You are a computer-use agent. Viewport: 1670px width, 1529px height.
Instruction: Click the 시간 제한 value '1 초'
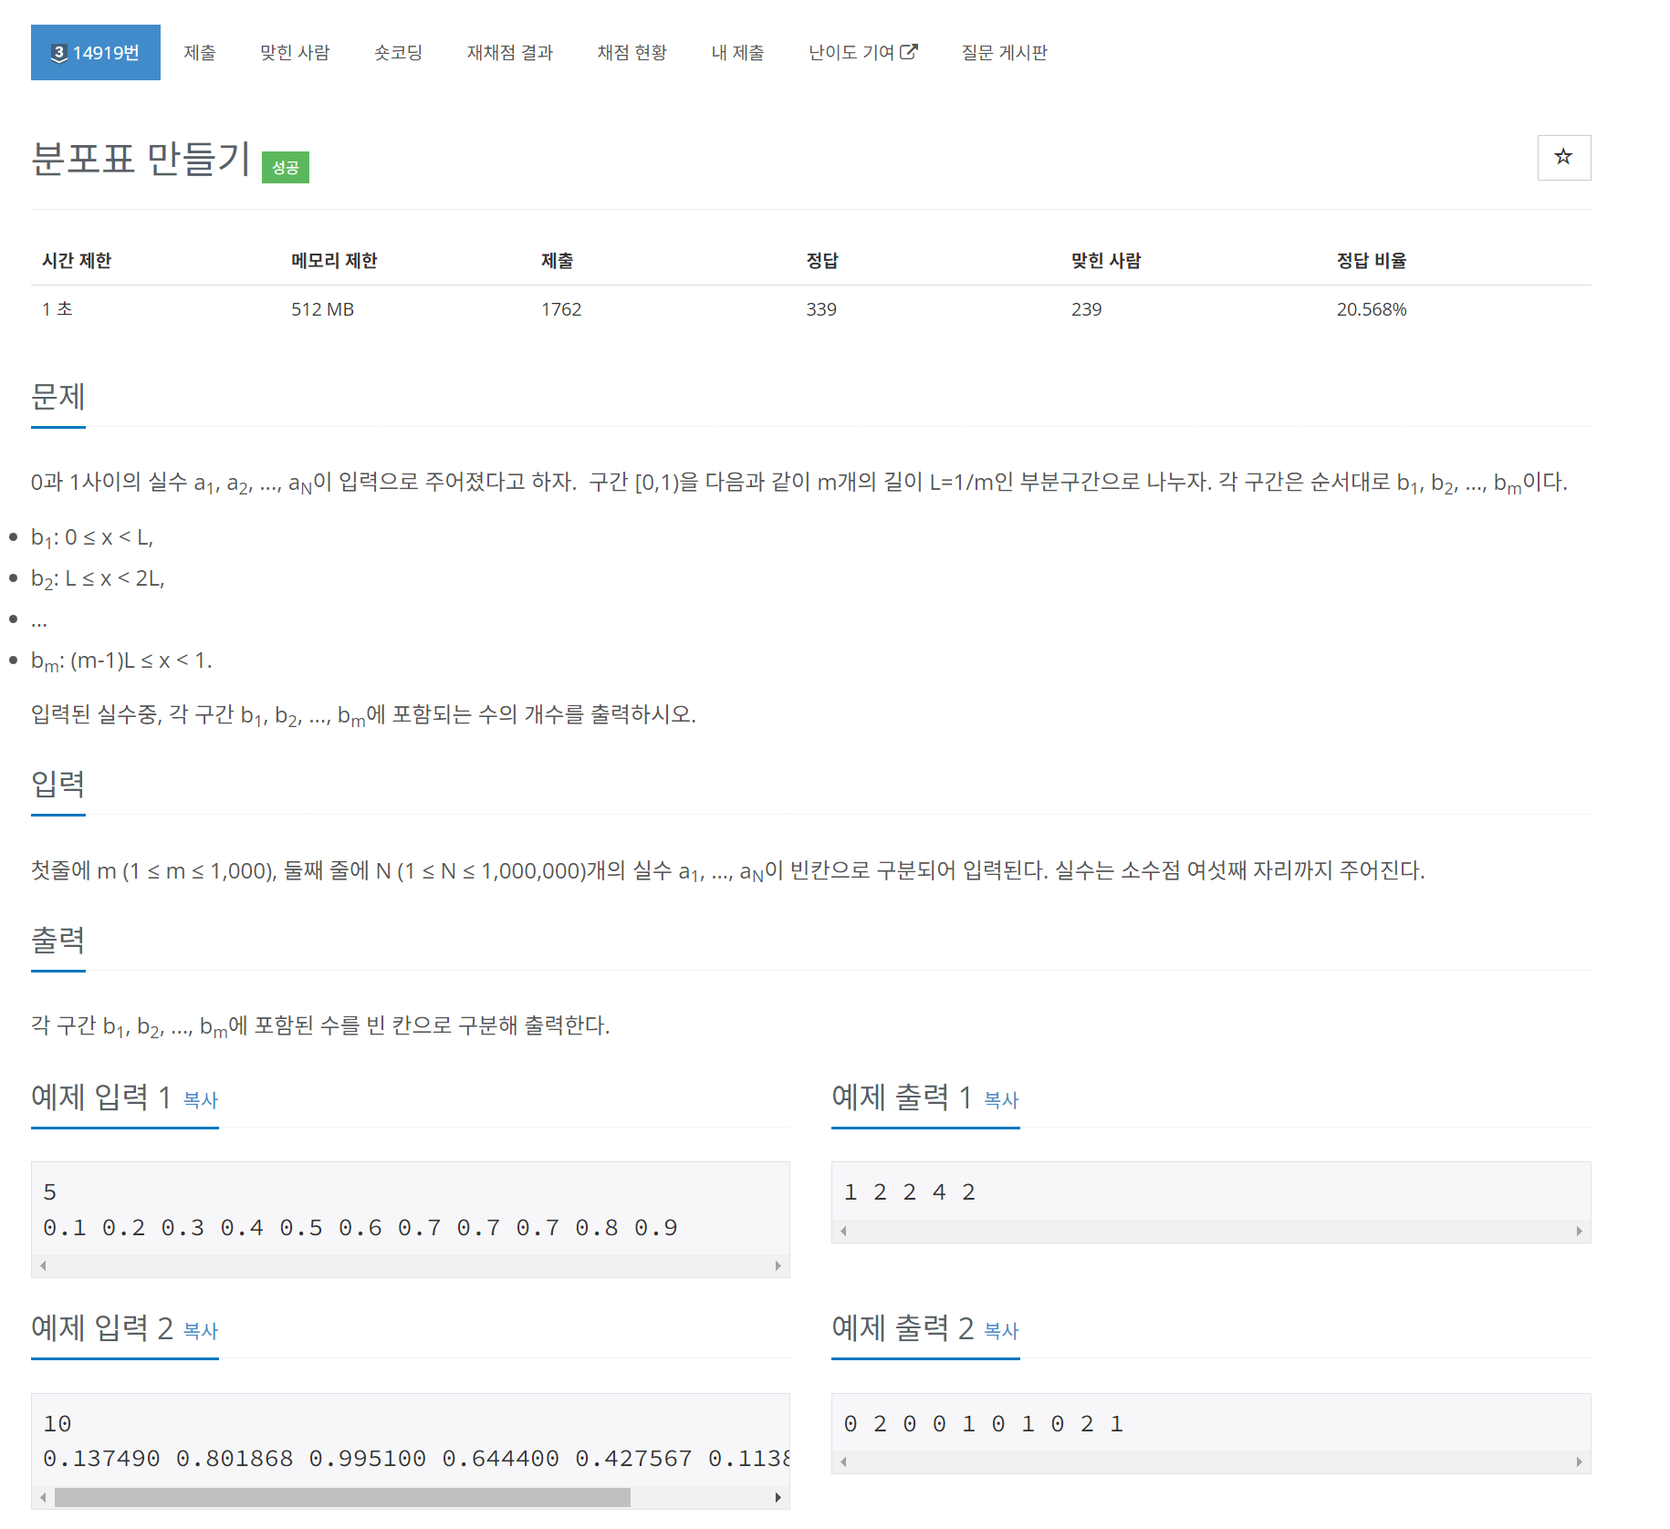(57, 309)
